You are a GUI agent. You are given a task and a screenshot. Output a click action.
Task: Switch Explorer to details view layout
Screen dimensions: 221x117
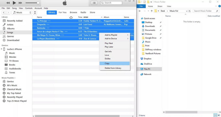215,115
